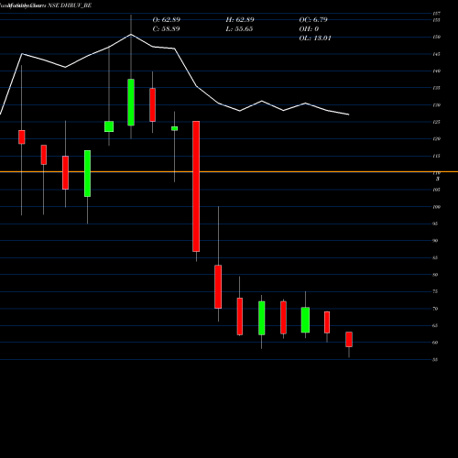
Task: Click the 'NSE DHBUV_BE' chart title
Action: point(70,5)
